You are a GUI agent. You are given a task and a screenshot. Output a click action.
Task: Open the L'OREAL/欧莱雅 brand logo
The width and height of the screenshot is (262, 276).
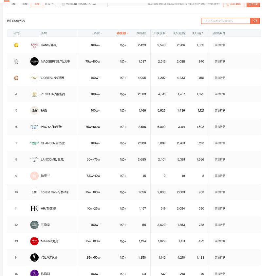click(x=34, y=78)
